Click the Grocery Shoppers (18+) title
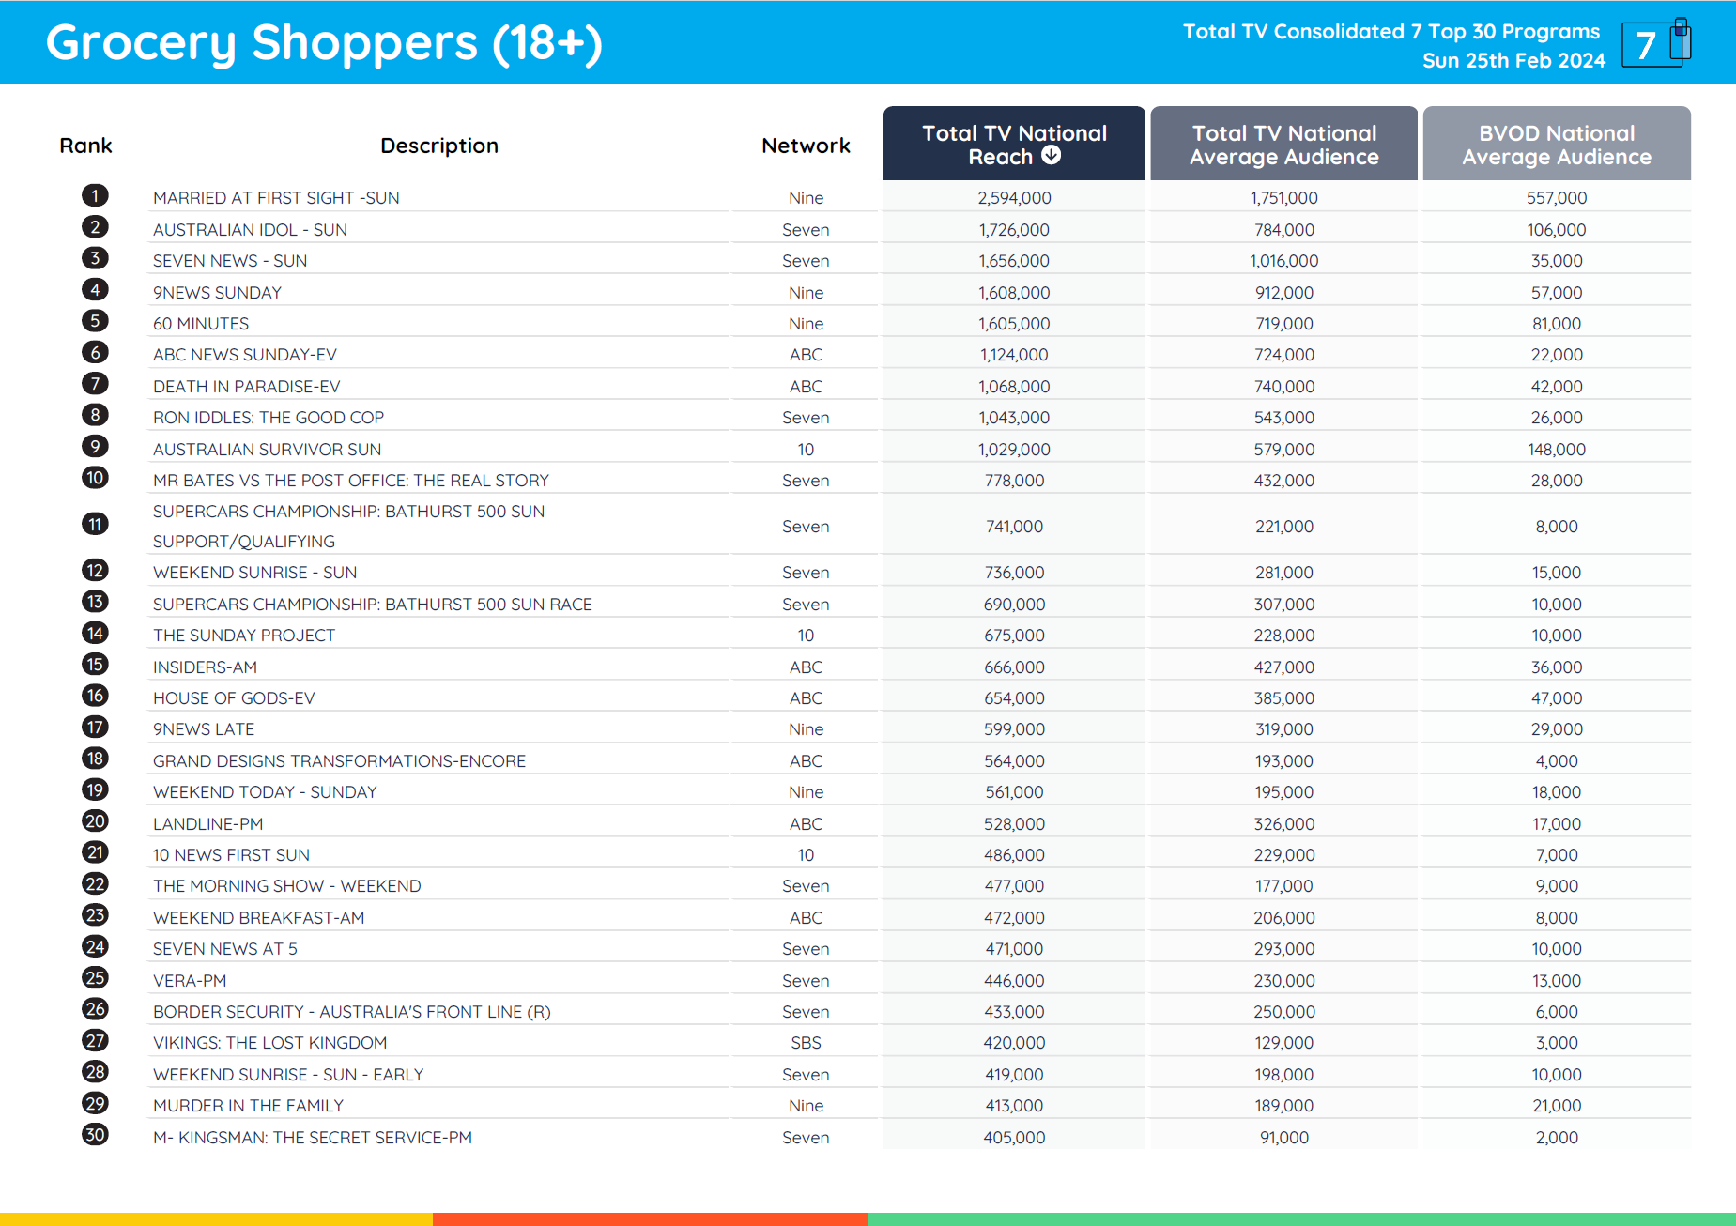 pos(324,43)
